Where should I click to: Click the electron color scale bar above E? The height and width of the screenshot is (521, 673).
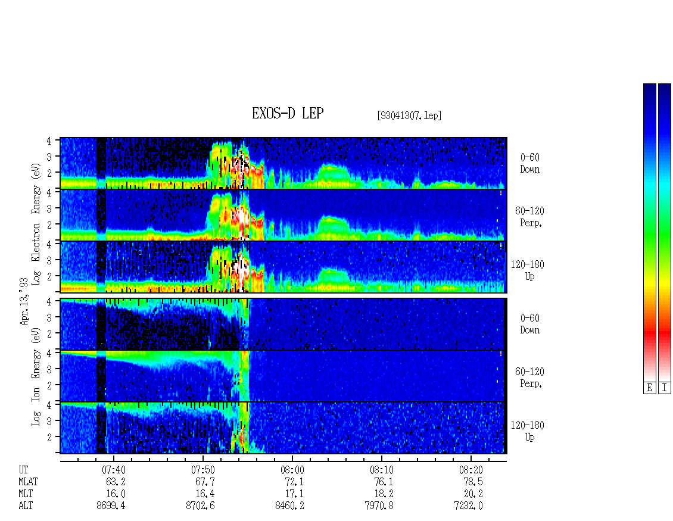tap(649, 232)
